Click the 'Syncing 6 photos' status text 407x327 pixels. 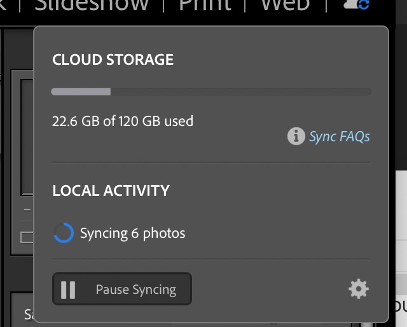click(132, 233)
